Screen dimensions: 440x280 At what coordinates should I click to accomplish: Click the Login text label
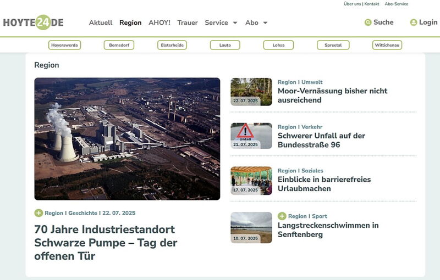point(428,23)
